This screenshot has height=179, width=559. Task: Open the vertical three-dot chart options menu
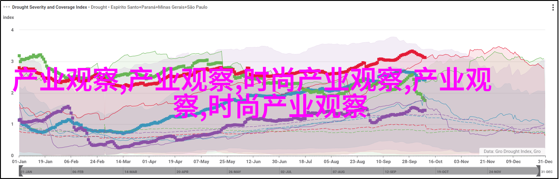553,7
